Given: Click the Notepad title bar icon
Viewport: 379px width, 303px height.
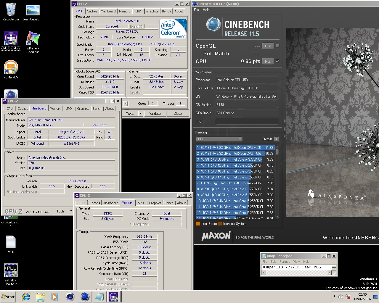Looking at the screenshot, I should pos(264,256).
